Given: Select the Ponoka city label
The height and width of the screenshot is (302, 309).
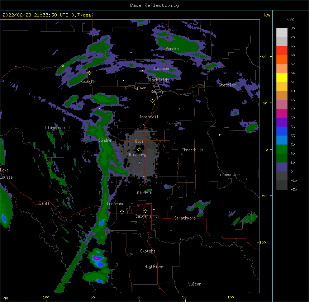Looking at the screenshot, I should [x=172, y=49].
